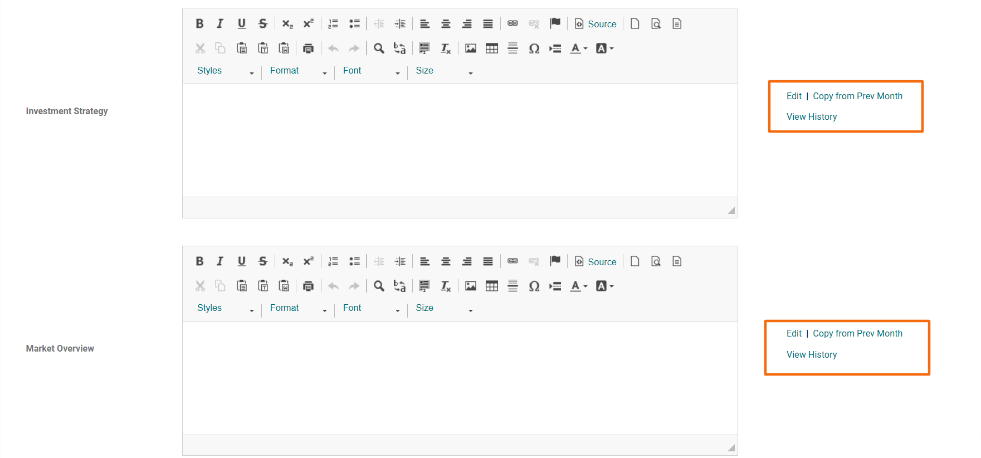Click inside the Market Overview text area

[x=460, y=378]
